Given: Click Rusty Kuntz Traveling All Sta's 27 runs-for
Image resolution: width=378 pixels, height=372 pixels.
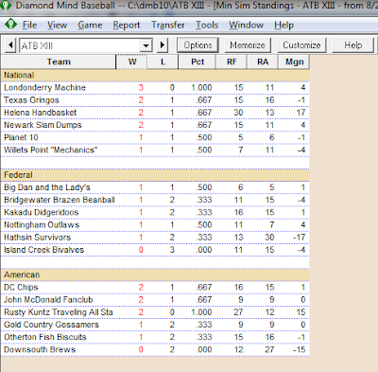Looking at the screenshot, I should (x=238, y=312).
